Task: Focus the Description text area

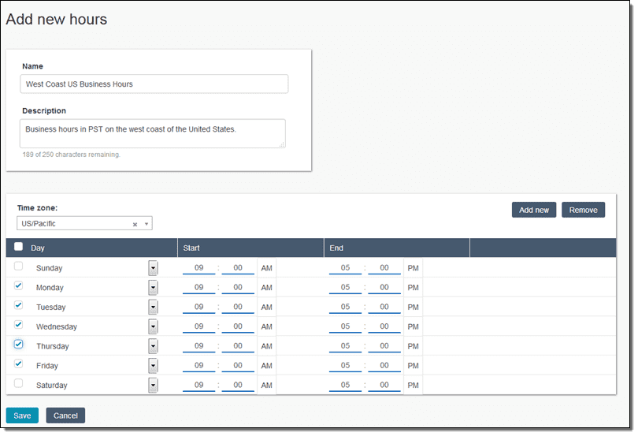Action: 152,133
